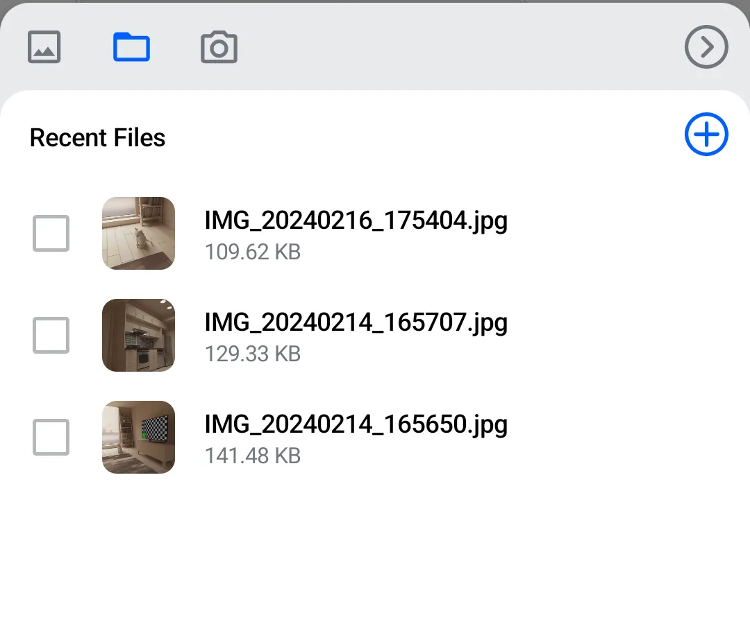The image size is (750, 638).
Task: Open IMG_20240216_175404.jpg file
Action: pos(356,221)
